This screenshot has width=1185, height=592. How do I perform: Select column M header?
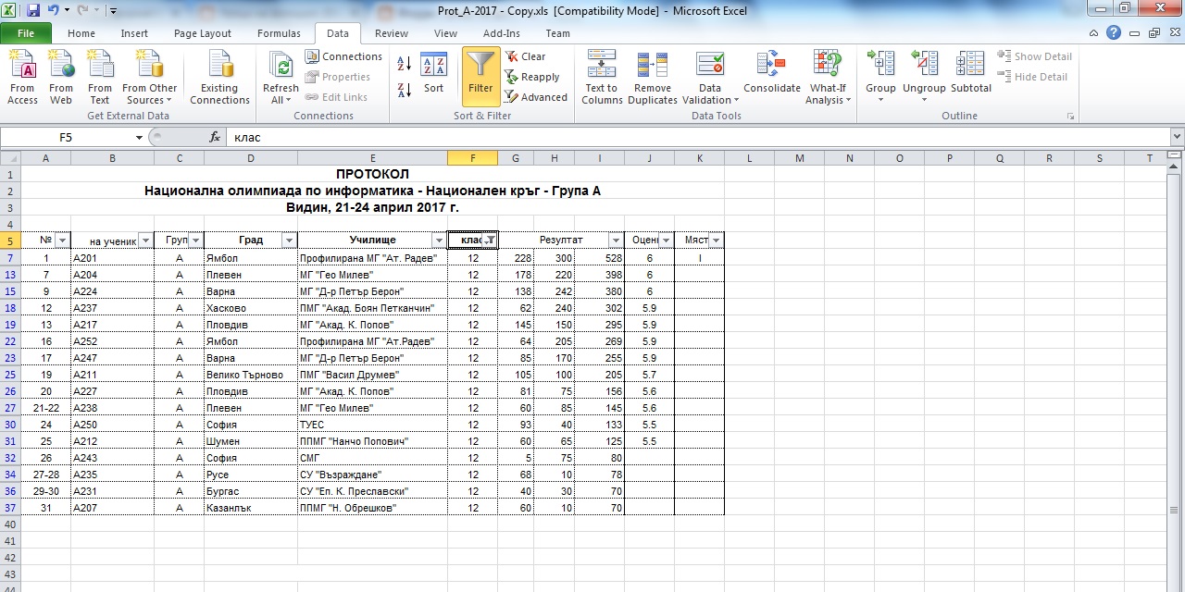click(x=800, y=158)
